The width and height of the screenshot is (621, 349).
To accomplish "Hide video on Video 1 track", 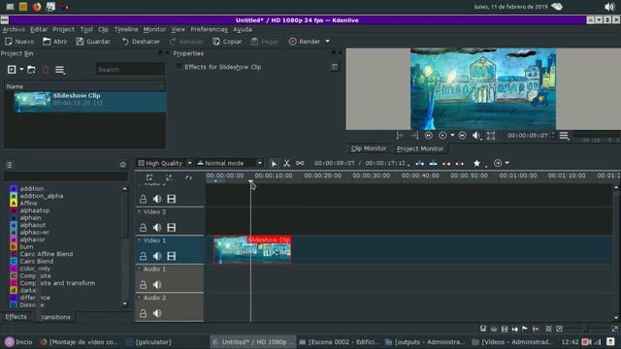I will pos(171,256).
